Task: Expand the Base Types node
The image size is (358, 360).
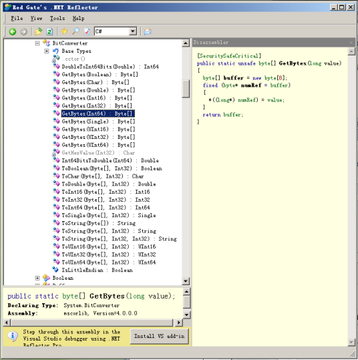Action: (x=47, y=51)
